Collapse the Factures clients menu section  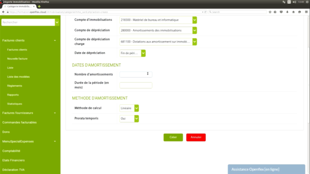tap(55, 41)
